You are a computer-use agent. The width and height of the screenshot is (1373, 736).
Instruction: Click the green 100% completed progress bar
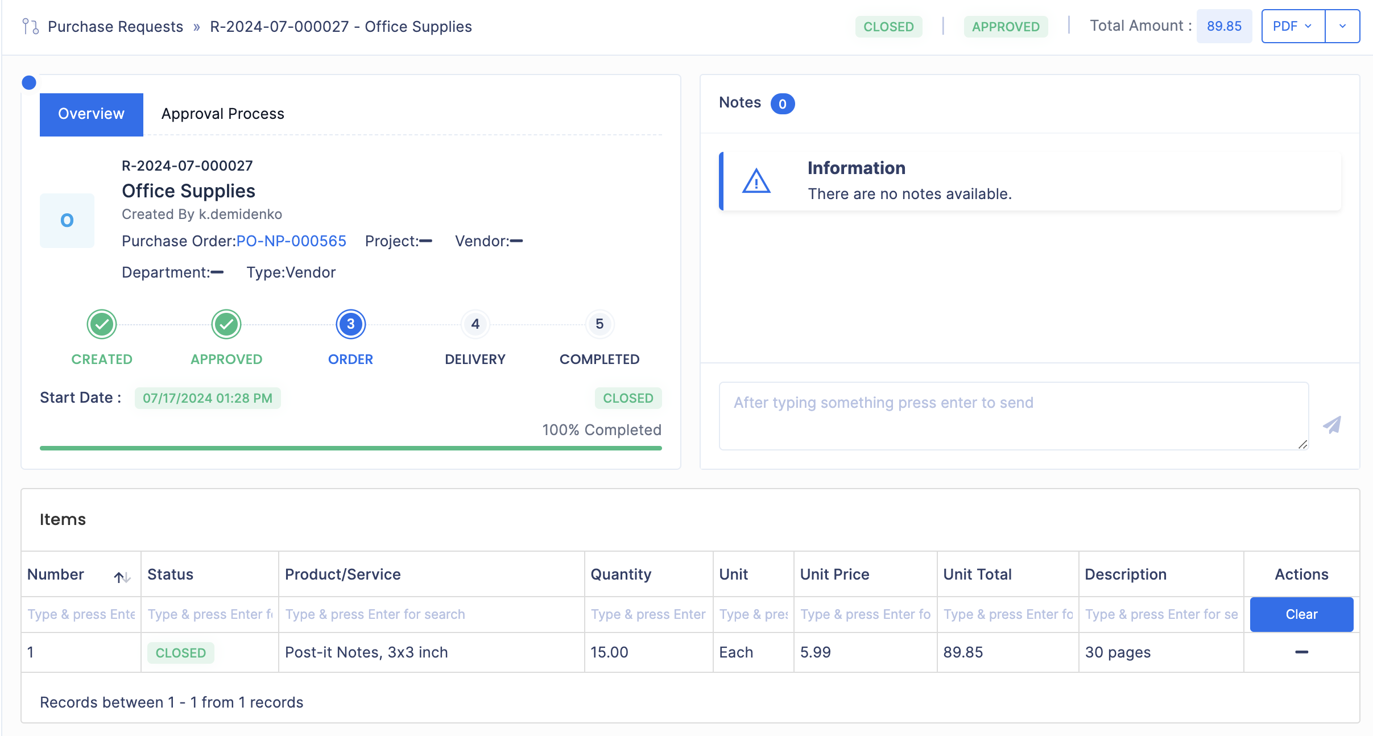(x=351, y=448)
